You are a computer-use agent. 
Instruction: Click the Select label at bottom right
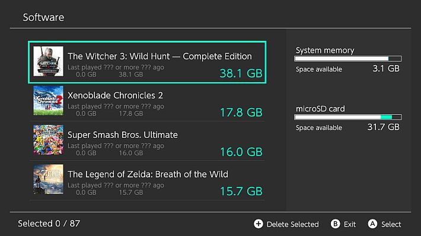pyautogui.click(x=391, y=224)
